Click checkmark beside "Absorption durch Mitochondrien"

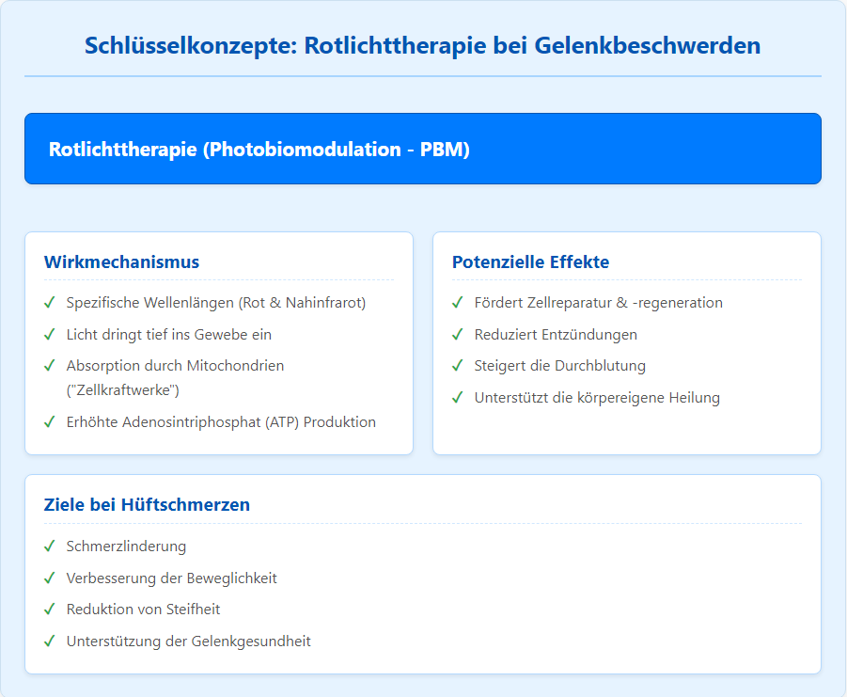pos(50,365)
